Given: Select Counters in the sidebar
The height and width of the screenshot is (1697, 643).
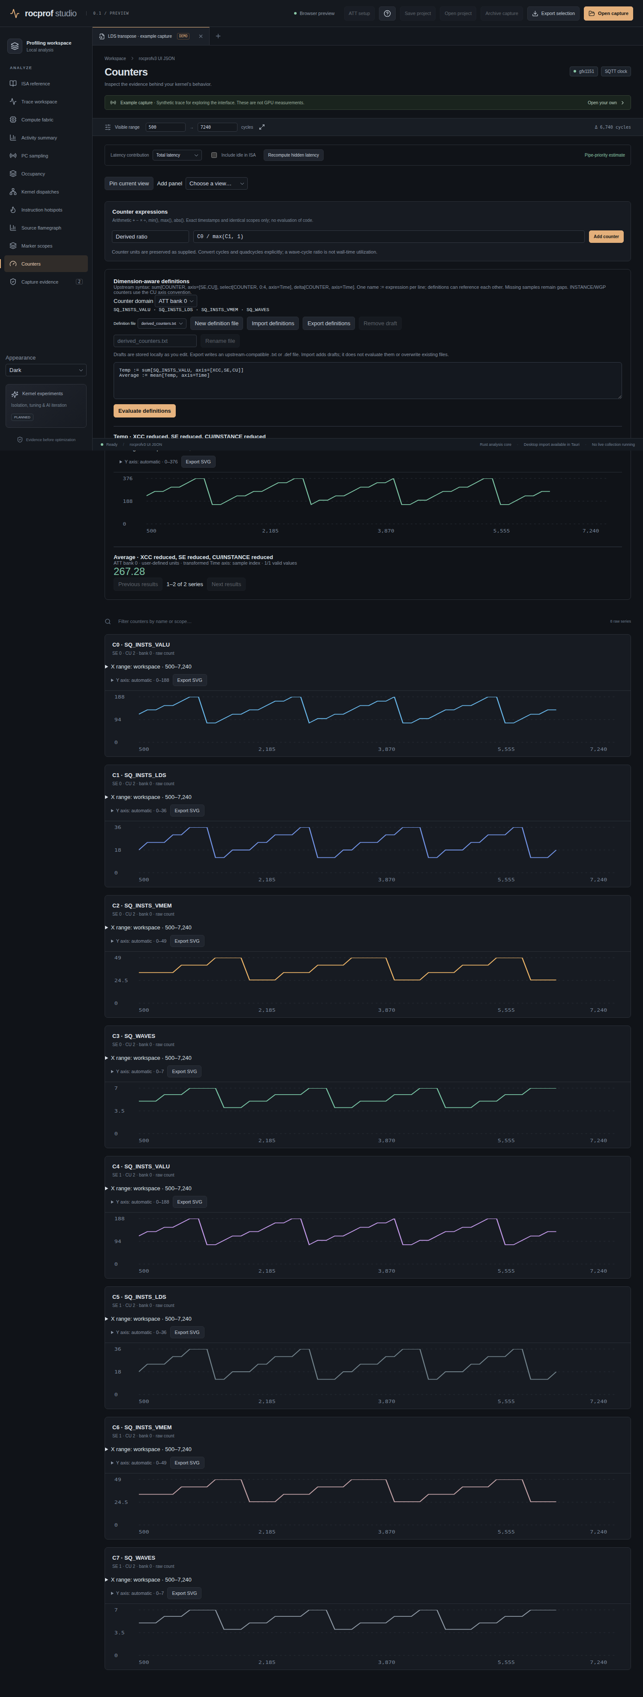Looking at the screenshot, I should (x=45, y=263).
